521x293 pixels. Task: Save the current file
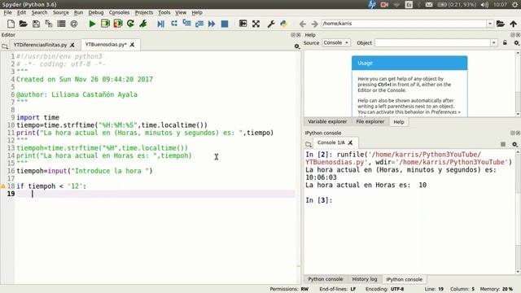coord(36,24)
